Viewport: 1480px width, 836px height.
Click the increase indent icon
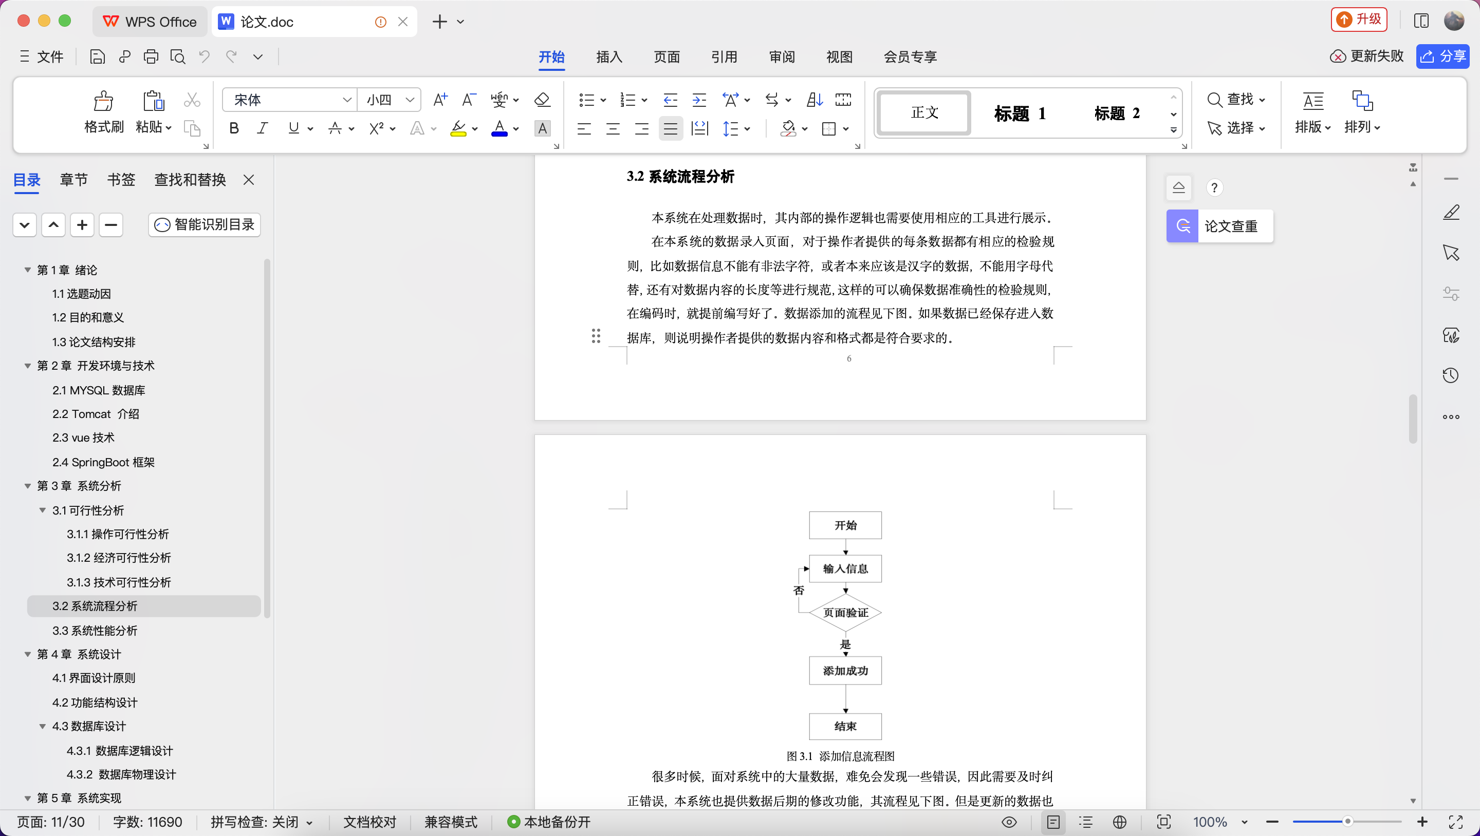(699, 100)
